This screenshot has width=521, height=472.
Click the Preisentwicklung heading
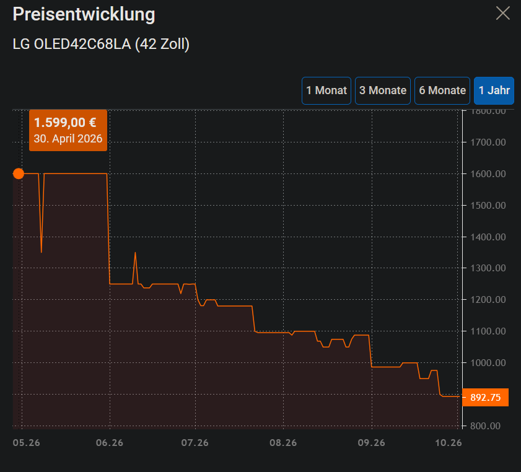pos(84,14)
